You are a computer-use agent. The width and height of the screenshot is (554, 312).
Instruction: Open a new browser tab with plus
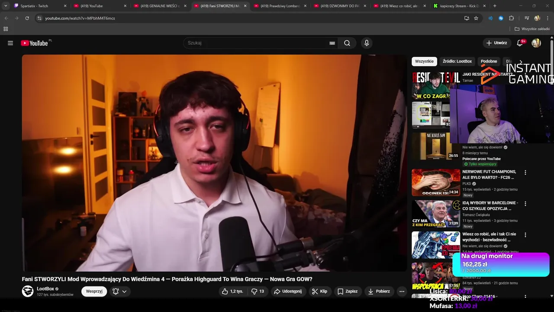tap(495, 6)
